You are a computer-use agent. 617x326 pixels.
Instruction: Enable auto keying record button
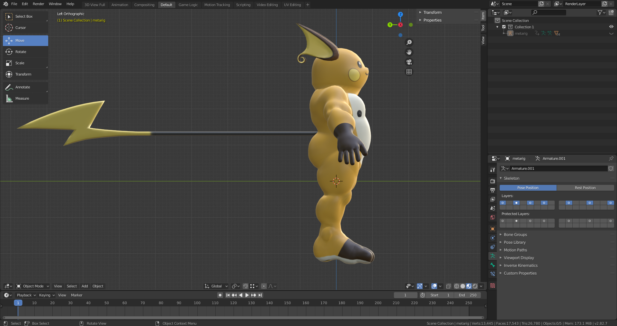point(220,295)
